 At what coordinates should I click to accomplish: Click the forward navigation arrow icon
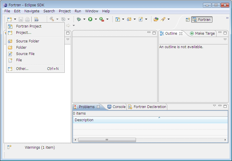point(68,25)
